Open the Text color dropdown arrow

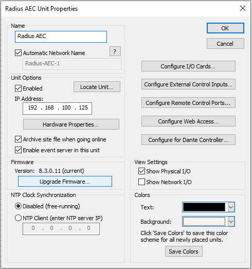(x=231, y=207)
